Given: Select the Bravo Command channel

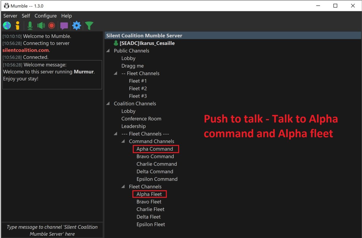Looking at the screenshot, I should 155,156.
